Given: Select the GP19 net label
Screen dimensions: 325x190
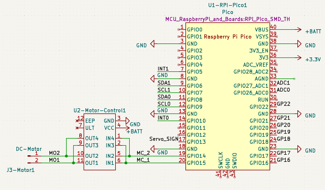Looking at the screenshot, I should [283, 132].
